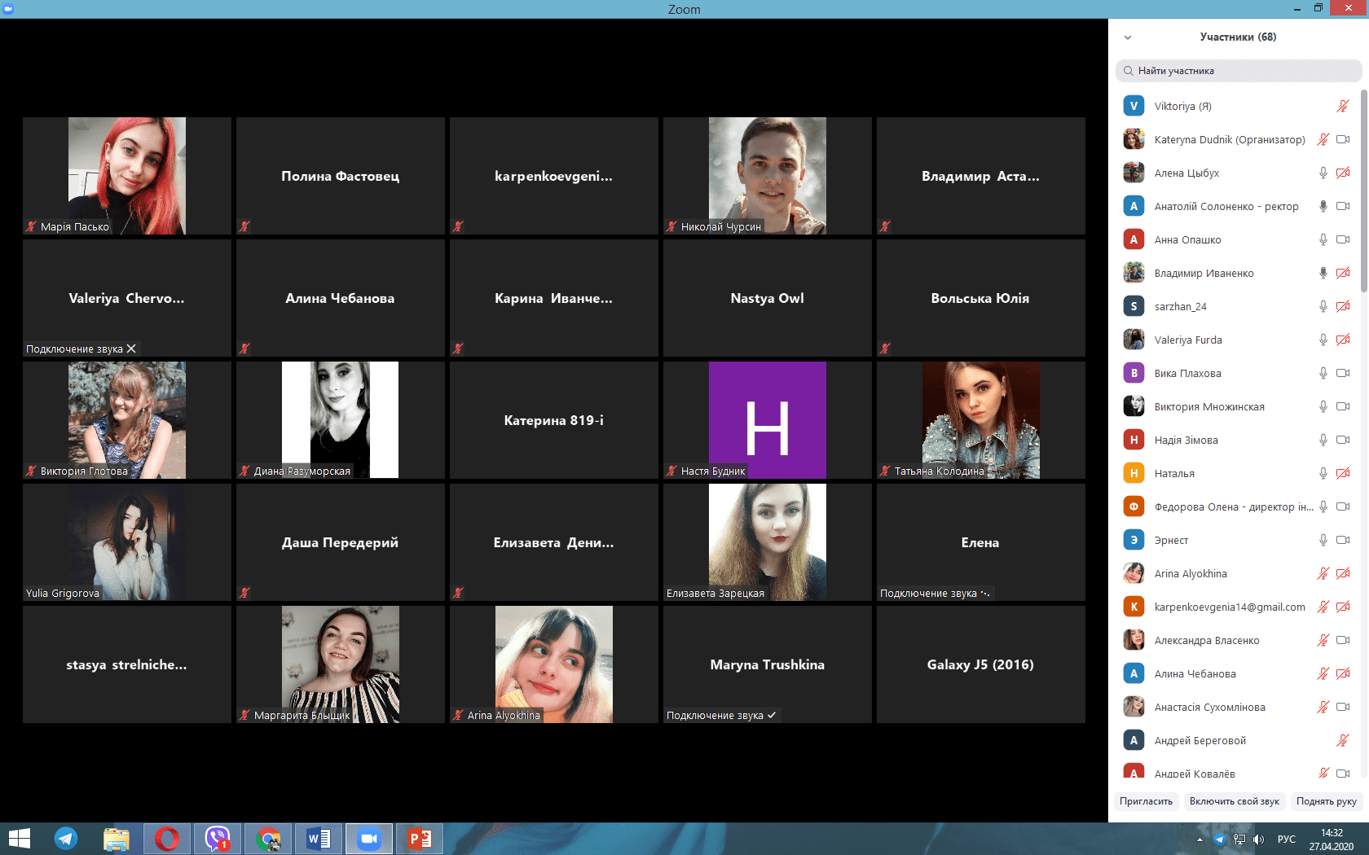Screen dimensions: 1369x855
Task: Select Виктория Множинская in participant list
Action: [x=1208, y=406]
